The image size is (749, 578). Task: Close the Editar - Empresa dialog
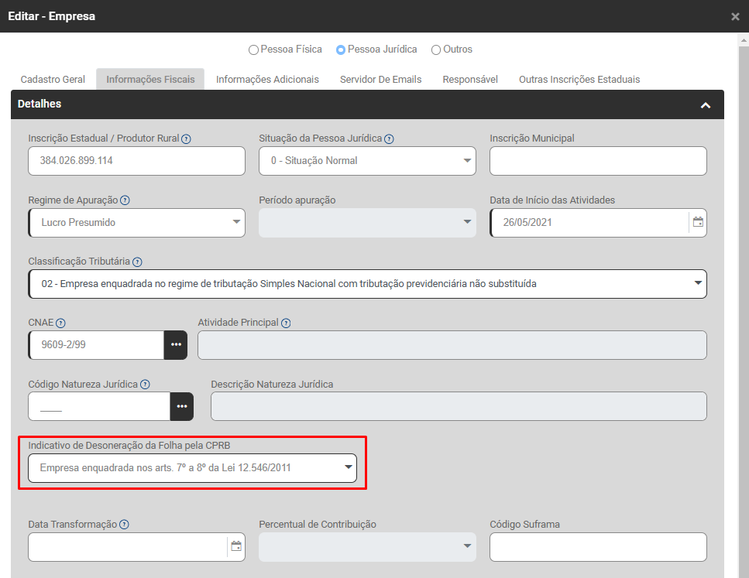pyautogui.click(x=735, y=16)
